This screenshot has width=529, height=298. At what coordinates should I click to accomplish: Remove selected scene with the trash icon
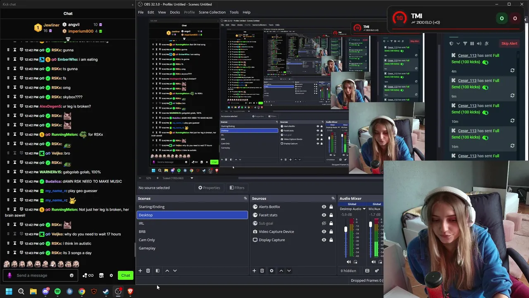pos(148,271)
